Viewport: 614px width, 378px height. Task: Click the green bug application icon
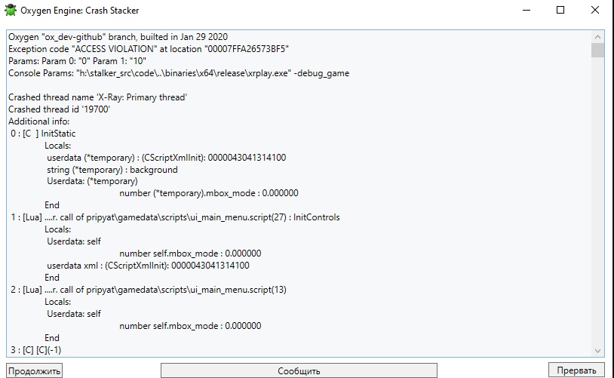click(x=11, y=10)
